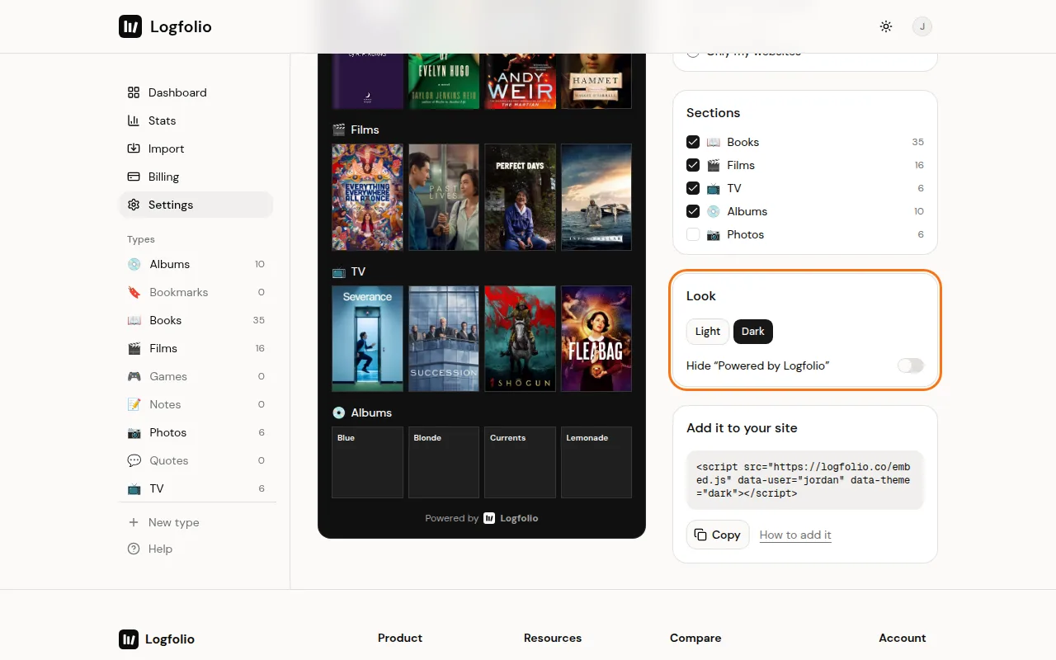
Task: Select the Light look button
Action: tap(708, 331)
